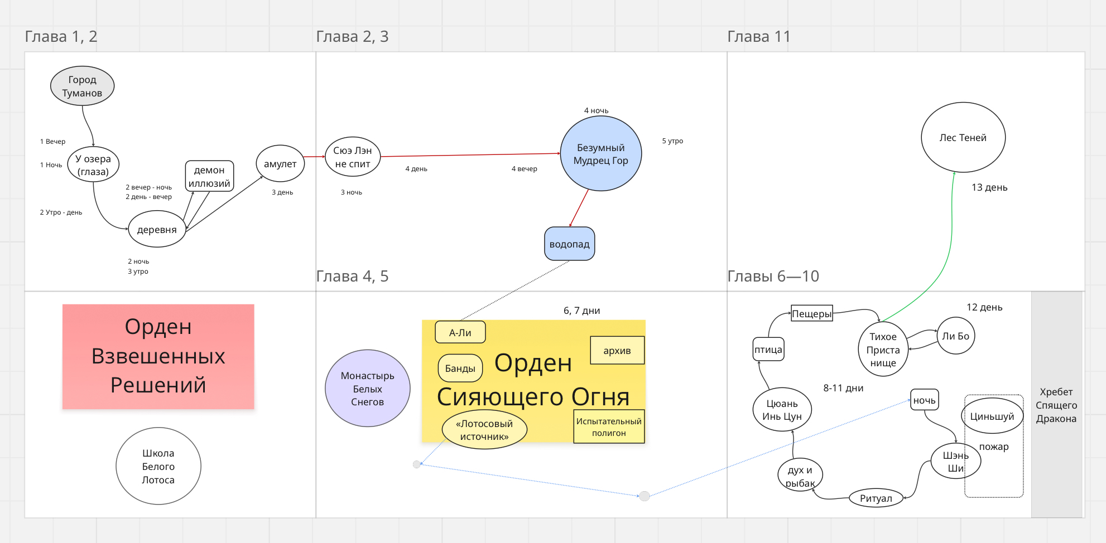
Task: Click the "3 ночь" label
Action: point(352,192)
